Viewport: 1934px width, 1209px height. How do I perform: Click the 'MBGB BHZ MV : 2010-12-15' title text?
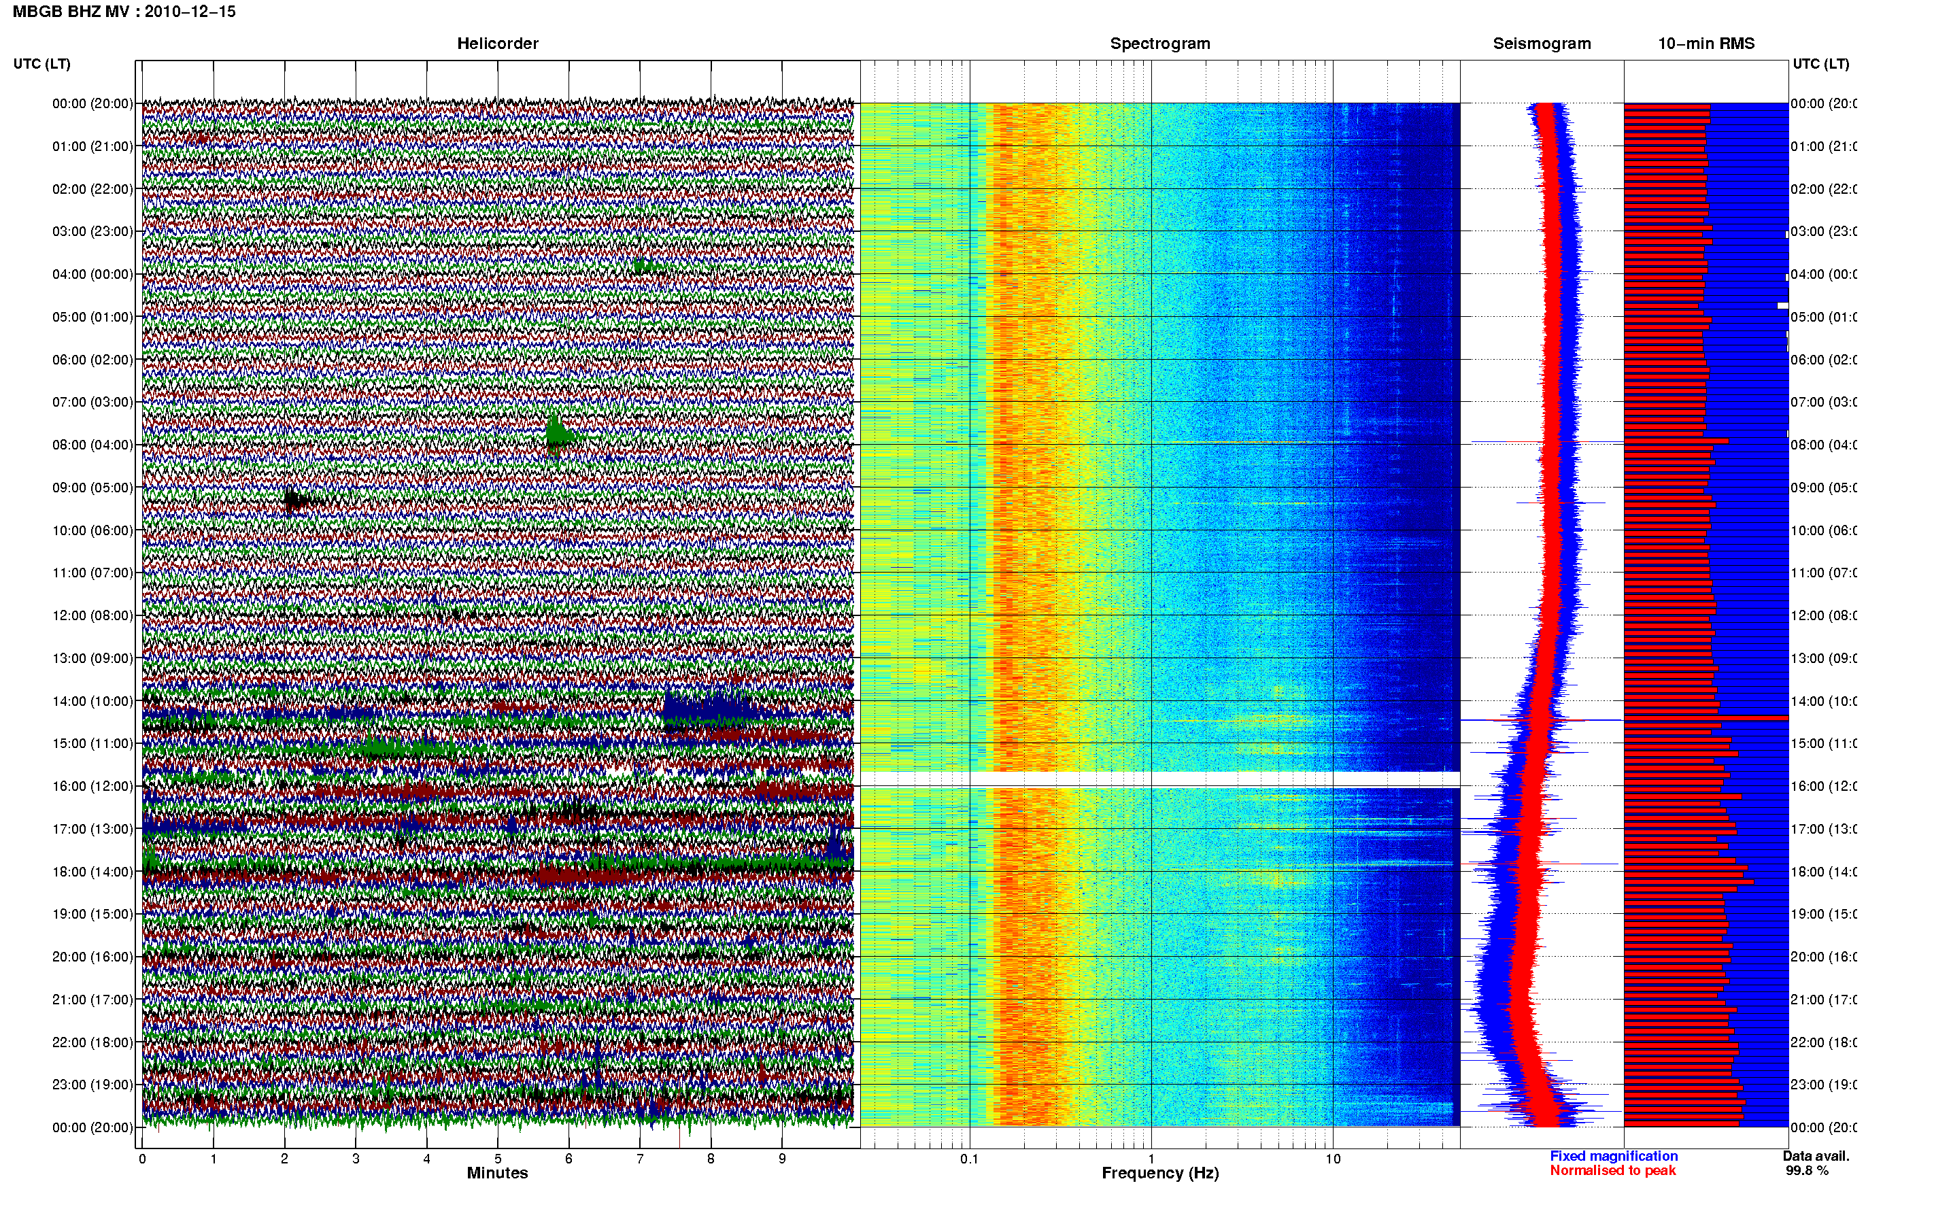124,12
